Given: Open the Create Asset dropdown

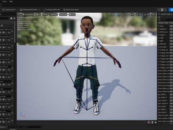Looking at the screenshot, I should click(9, 10).
